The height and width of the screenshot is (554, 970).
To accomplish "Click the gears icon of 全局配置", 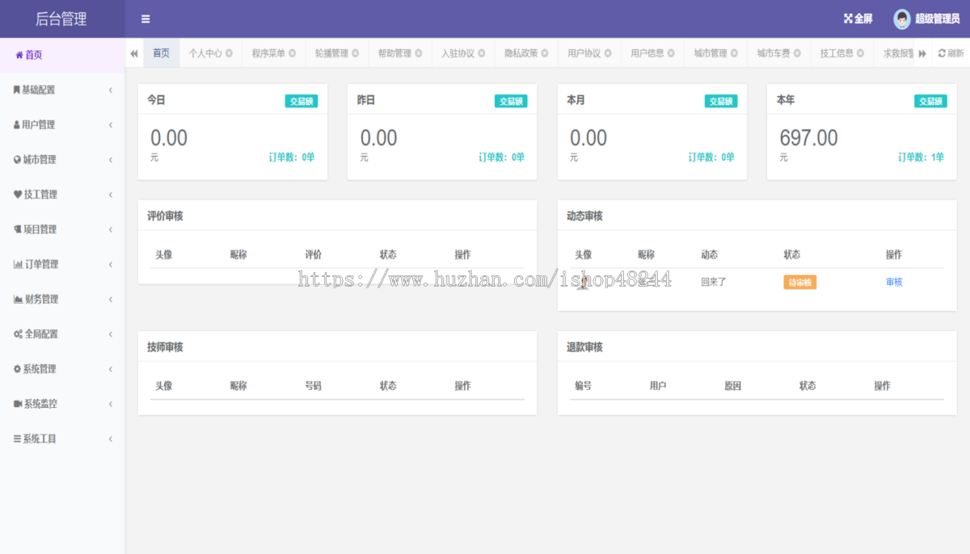I will click(18, 334).
